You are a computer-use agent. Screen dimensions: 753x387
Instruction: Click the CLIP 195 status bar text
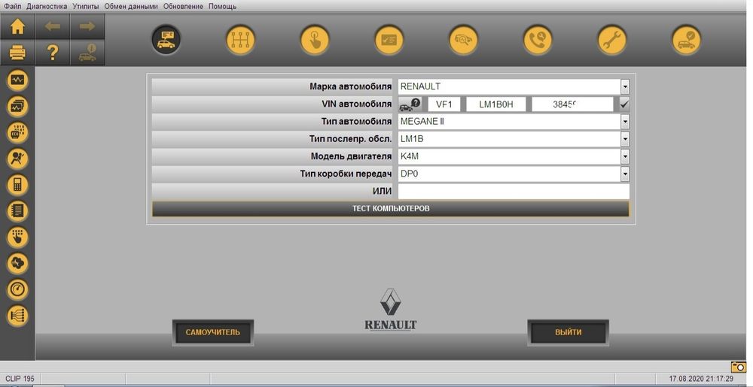[20, 379]
